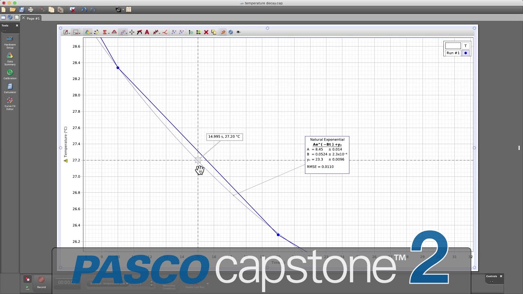Save the experiment with floppy disk icon
Viewport: 523px width, 294px height.
tap(22, 9)
